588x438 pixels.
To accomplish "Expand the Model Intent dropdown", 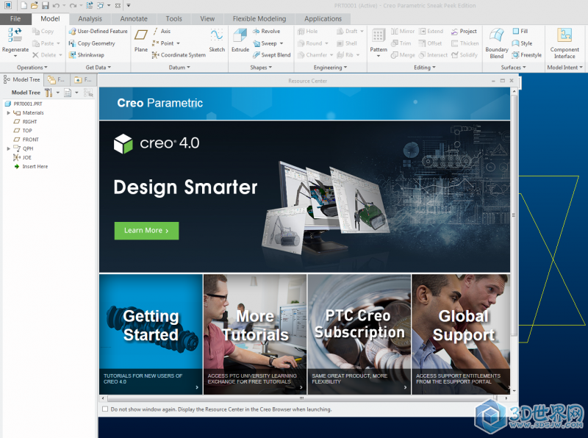I will pos(564,68).
